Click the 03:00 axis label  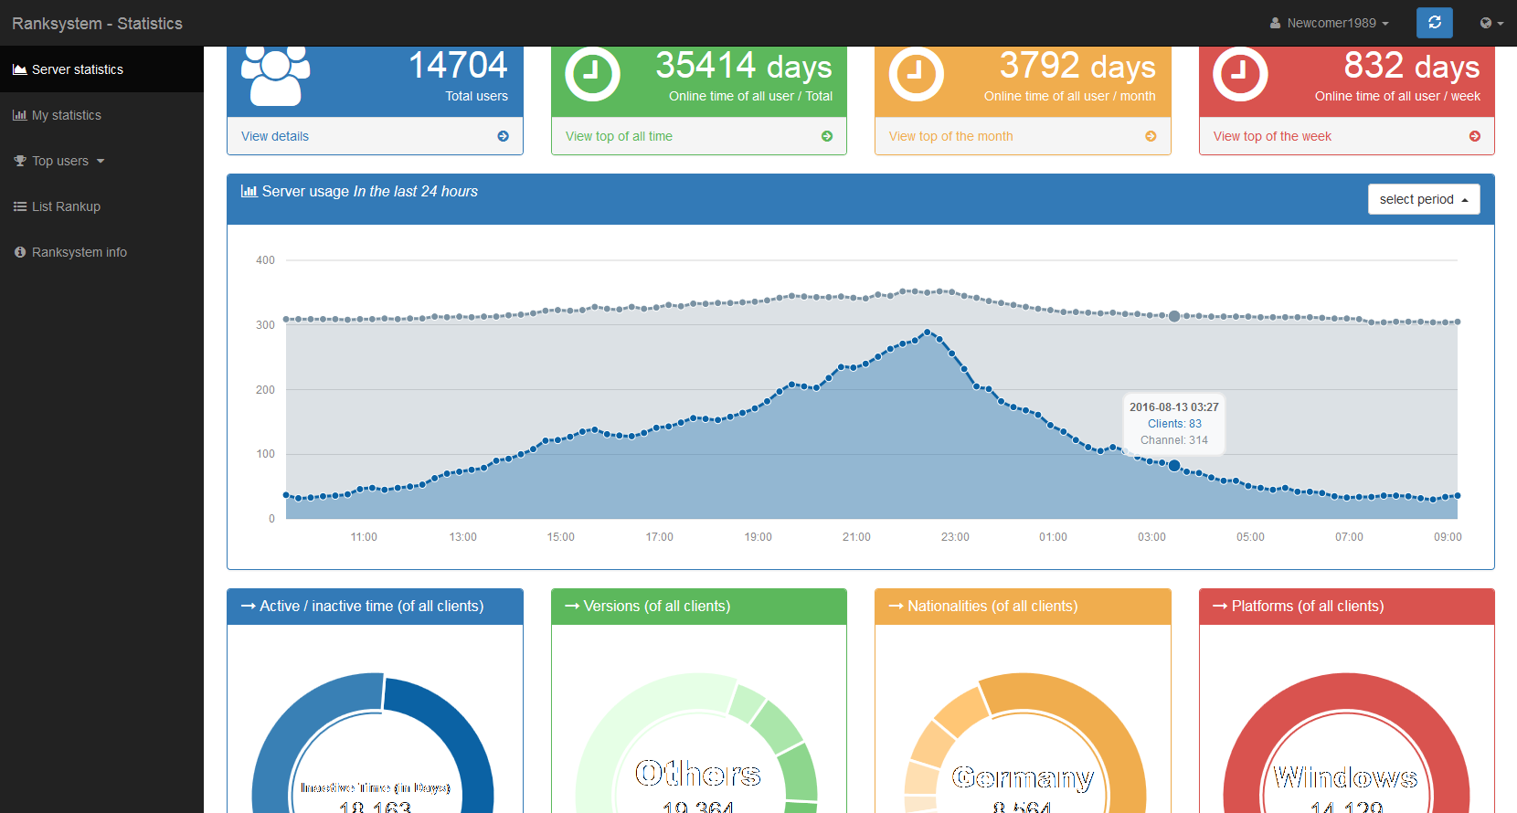click(1151, 537)
